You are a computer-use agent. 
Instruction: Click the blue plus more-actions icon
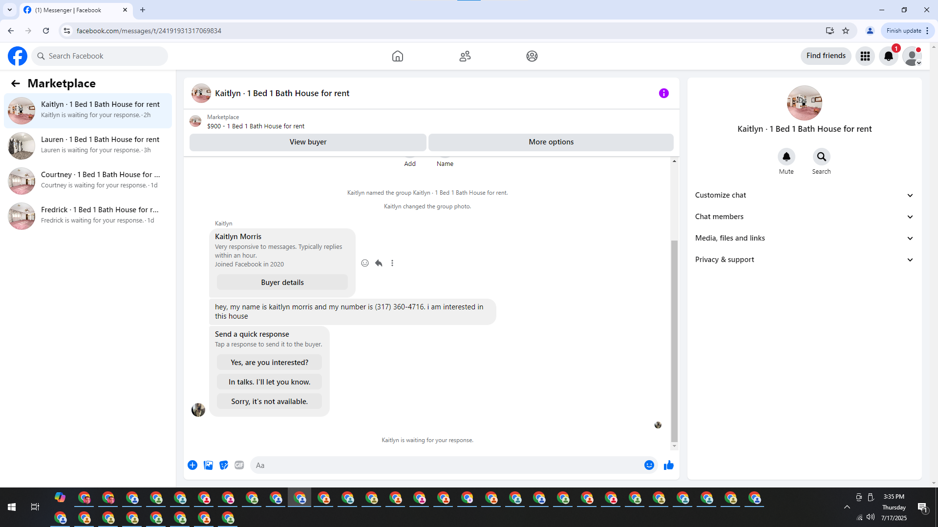[x=192, y=465]
